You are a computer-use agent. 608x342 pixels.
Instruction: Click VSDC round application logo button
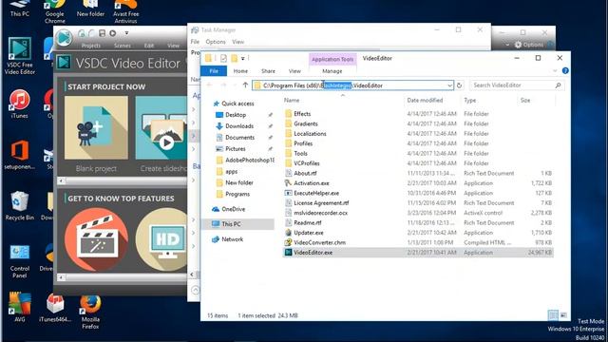point(64,38)
